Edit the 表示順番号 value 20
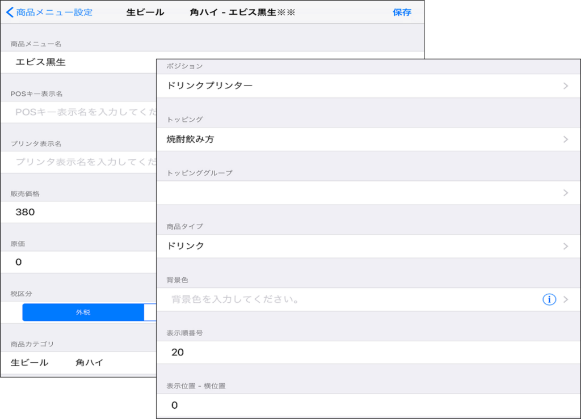 (368, 352)
